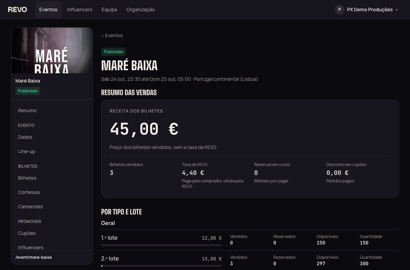410x270 pixels.
Task: Click the sidebar Publicado status badge
Action: point(28,91)
